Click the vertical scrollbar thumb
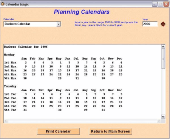The width and height of the screenshot is (170, 139). pyautogui.click(x=163, y=59)
